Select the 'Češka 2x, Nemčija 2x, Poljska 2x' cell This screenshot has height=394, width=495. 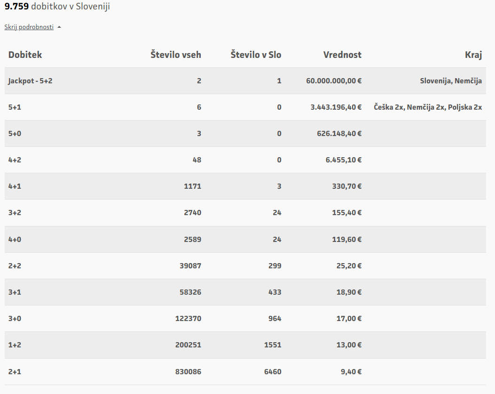pyautogui.click(x=428, y=107)
